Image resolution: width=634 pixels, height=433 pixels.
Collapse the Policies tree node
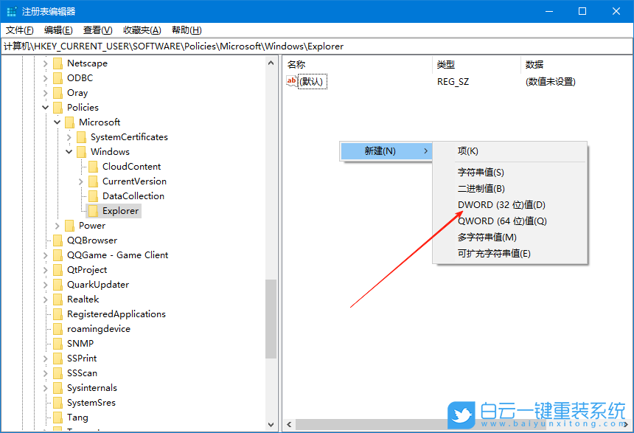pos(46,107)
